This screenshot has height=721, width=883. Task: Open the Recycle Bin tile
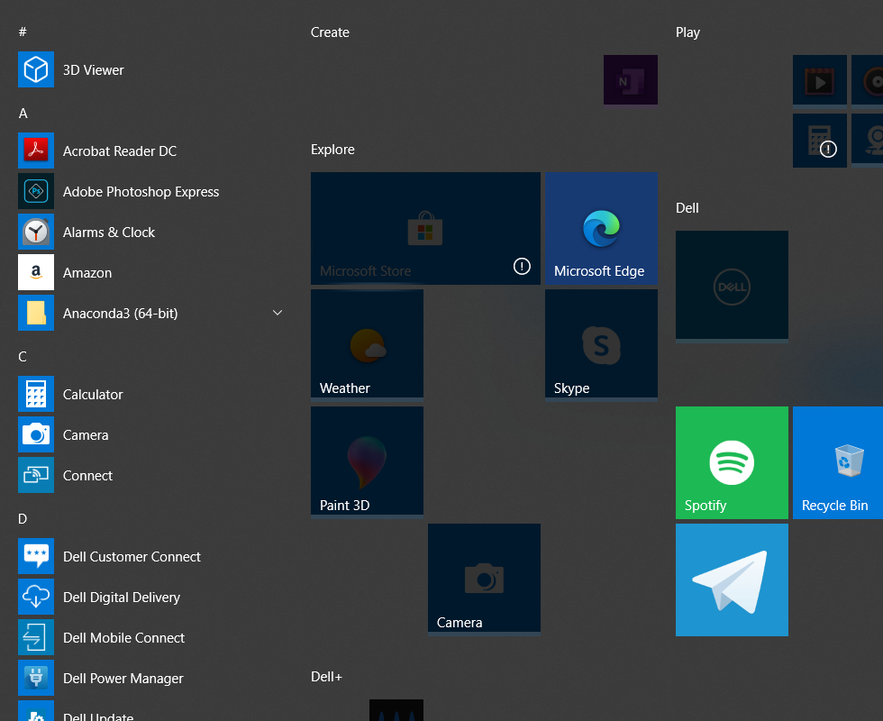point(838,462)
